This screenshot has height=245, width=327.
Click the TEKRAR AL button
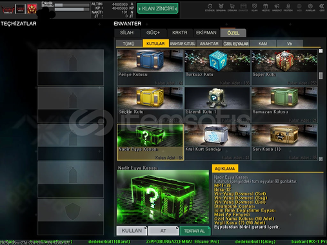coord(195,231)
